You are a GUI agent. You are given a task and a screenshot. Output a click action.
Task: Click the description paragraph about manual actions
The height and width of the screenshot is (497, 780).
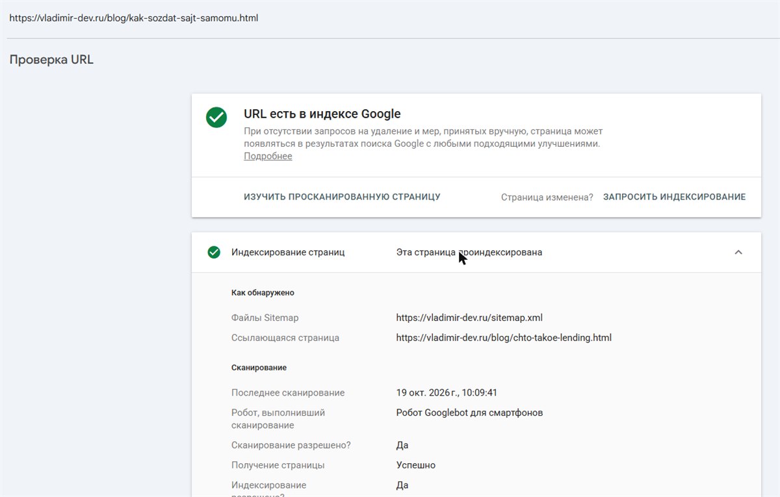pos(422,137)
